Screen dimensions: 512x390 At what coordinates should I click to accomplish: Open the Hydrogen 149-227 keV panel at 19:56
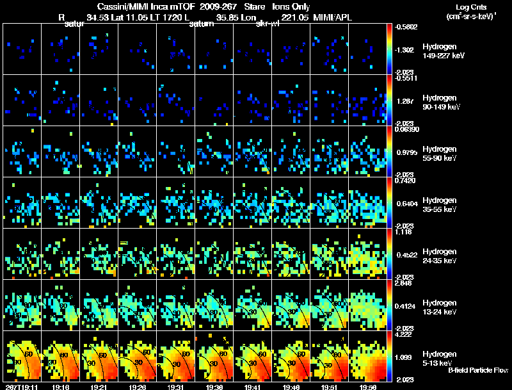tap(367, 49)
